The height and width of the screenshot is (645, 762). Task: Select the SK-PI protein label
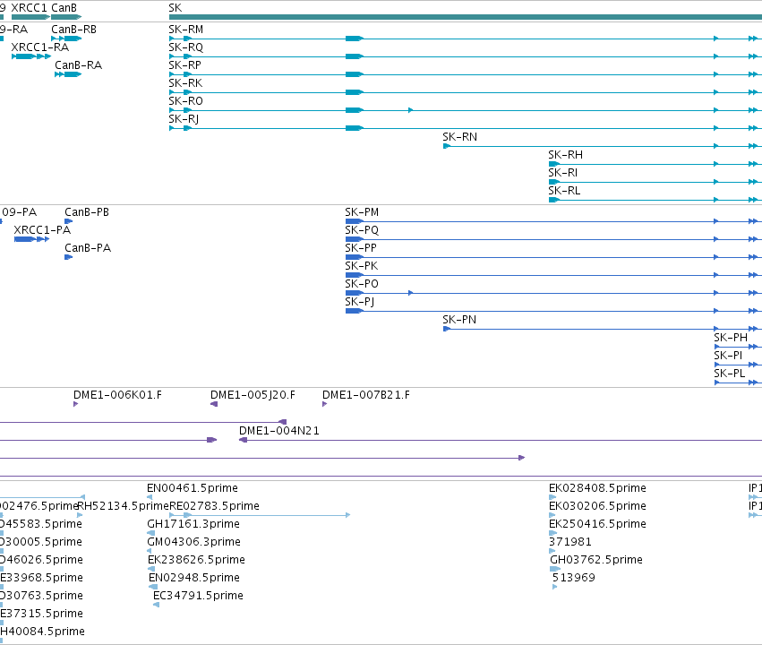(728, 356)
